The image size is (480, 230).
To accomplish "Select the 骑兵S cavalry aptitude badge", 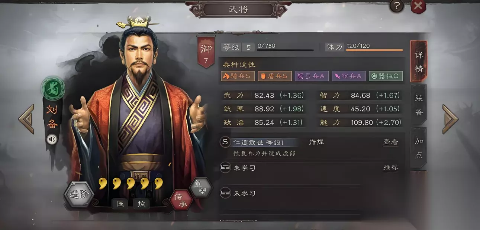I will [x=238, y=76].
